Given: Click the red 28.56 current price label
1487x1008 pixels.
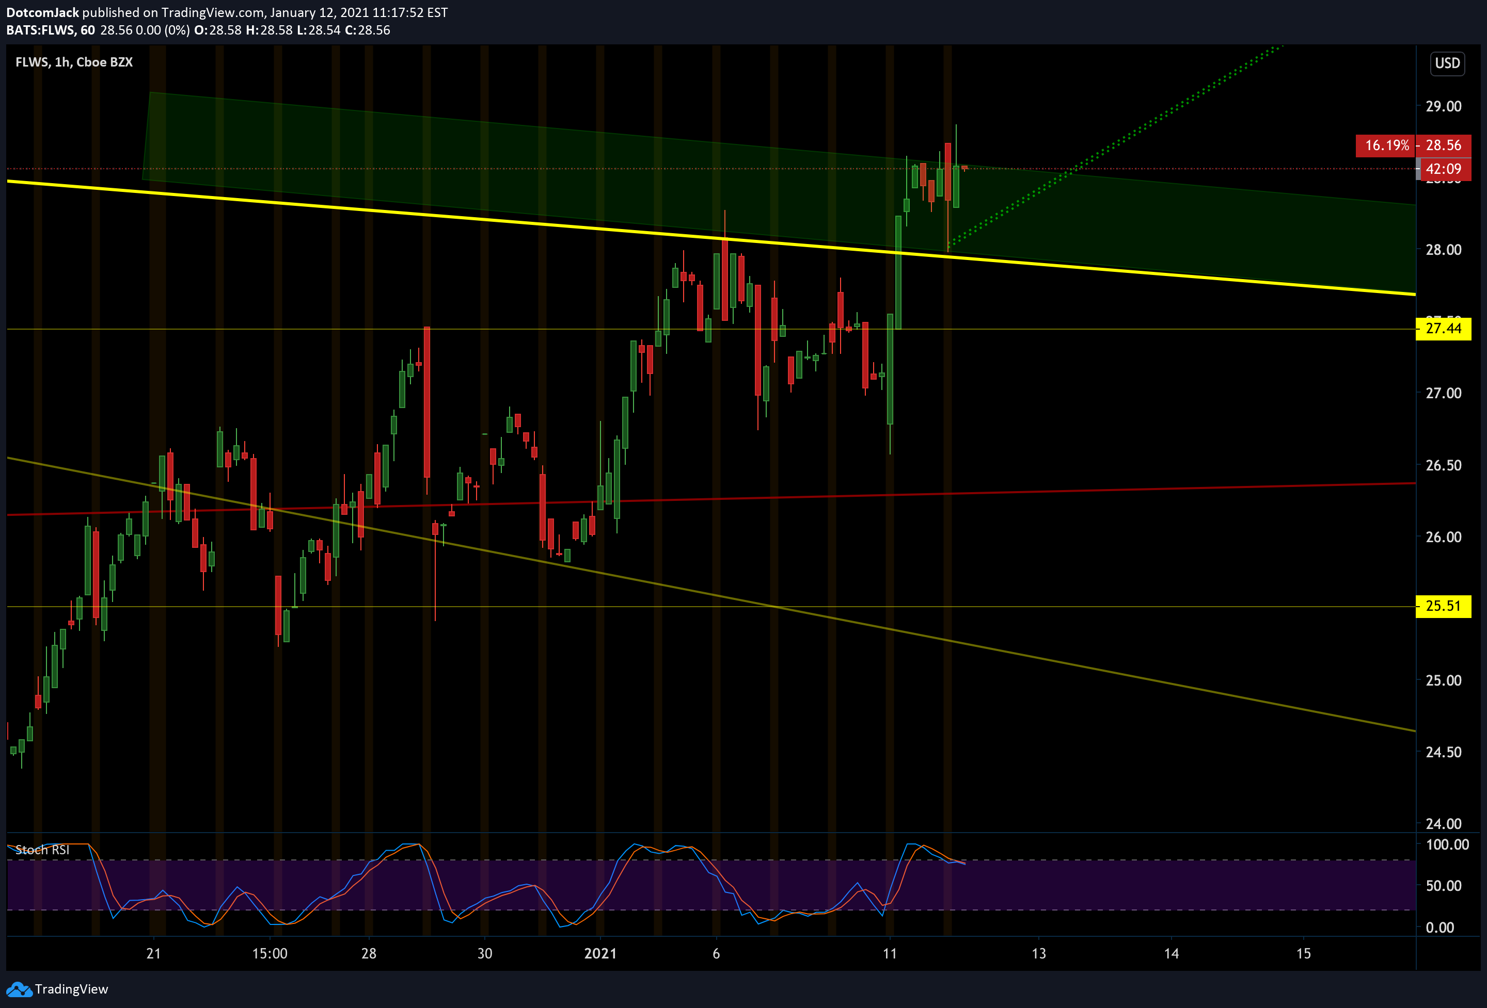Looking at the screenshot, I should tap(1444, 145).
